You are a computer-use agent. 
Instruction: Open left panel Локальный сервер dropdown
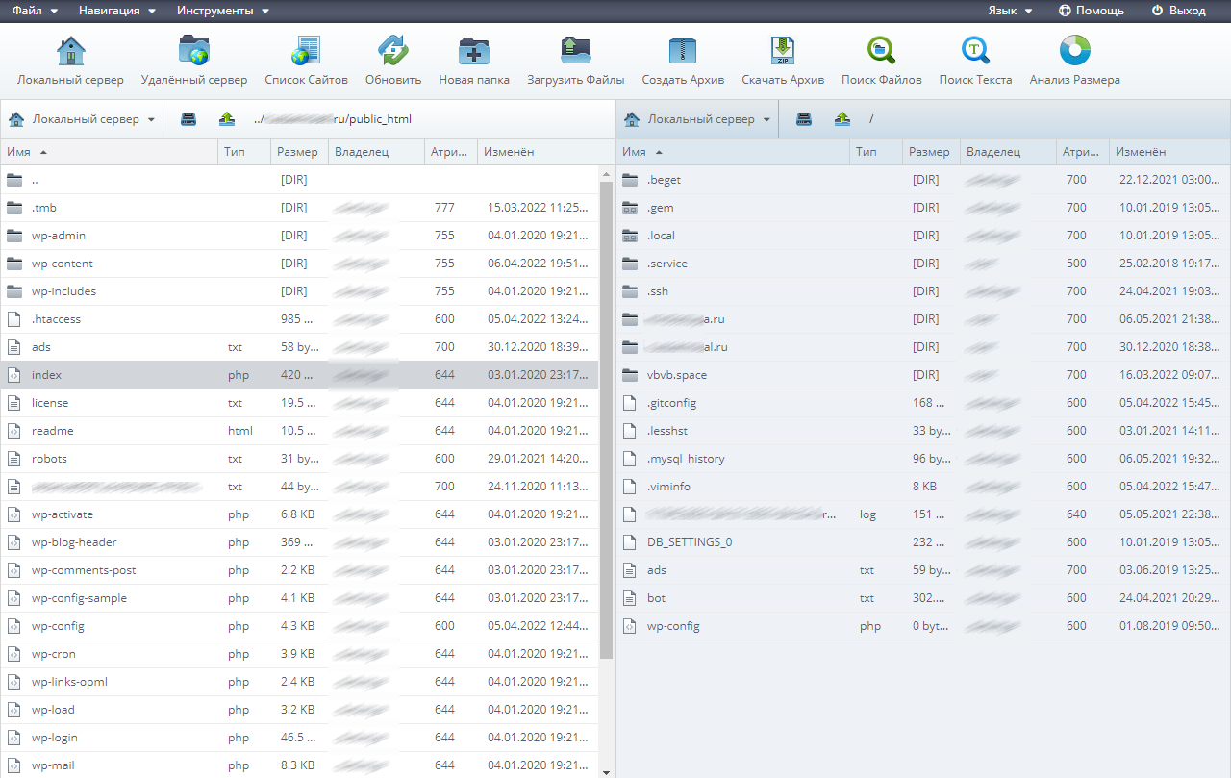82,119
